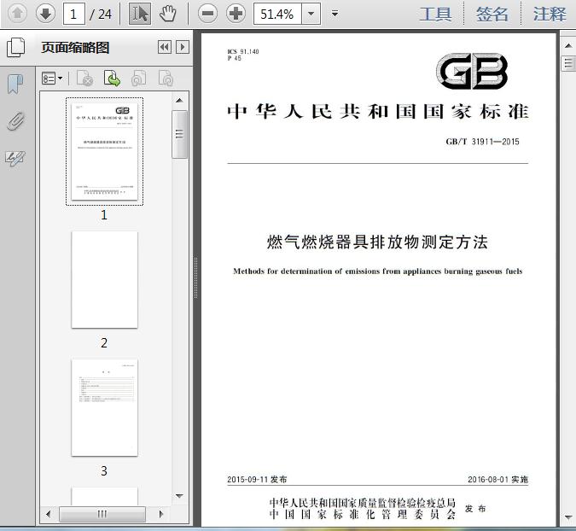Image resolution: width=576 pixels, height=531 pixels.
Task: Select page 2 thumbnail
Action: pos(104,280)
